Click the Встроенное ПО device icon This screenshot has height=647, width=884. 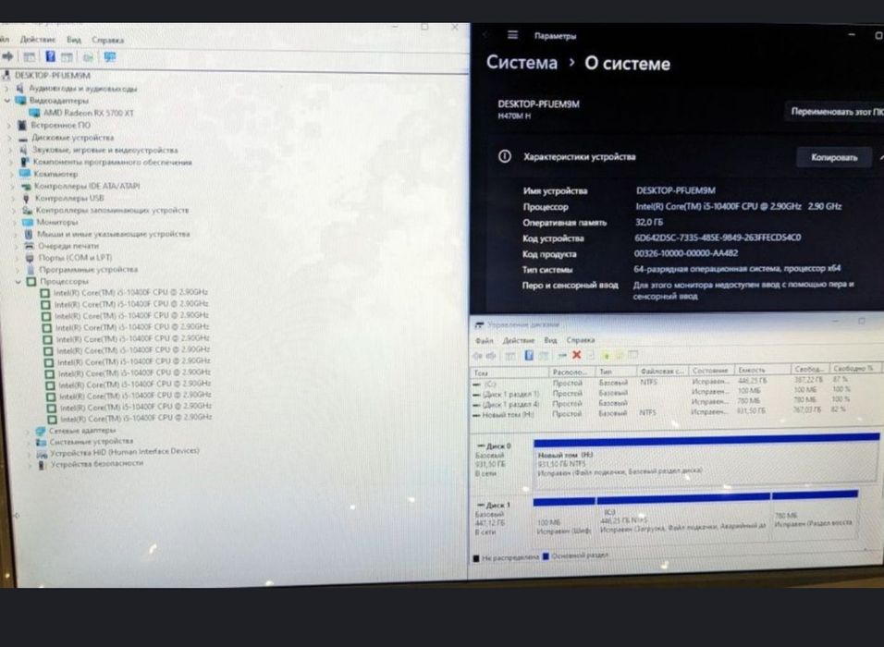[22, 125]
